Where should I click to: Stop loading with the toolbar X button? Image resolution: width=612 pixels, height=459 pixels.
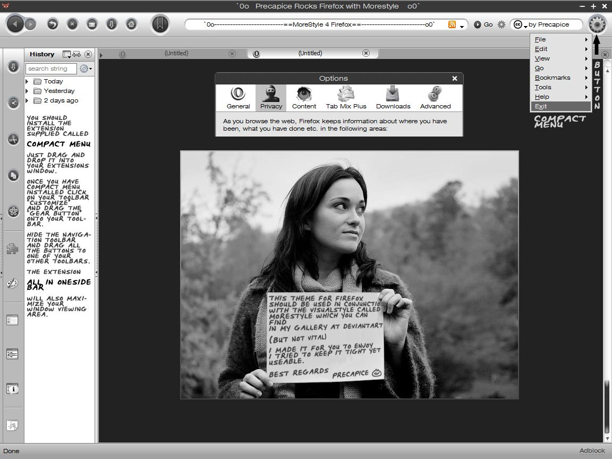pos(72,24)
